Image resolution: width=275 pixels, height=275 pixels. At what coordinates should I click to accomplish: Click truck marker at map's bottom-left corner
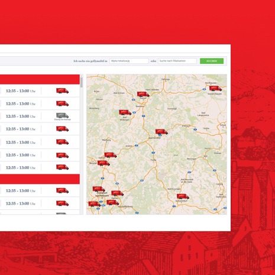click(95, 204)
